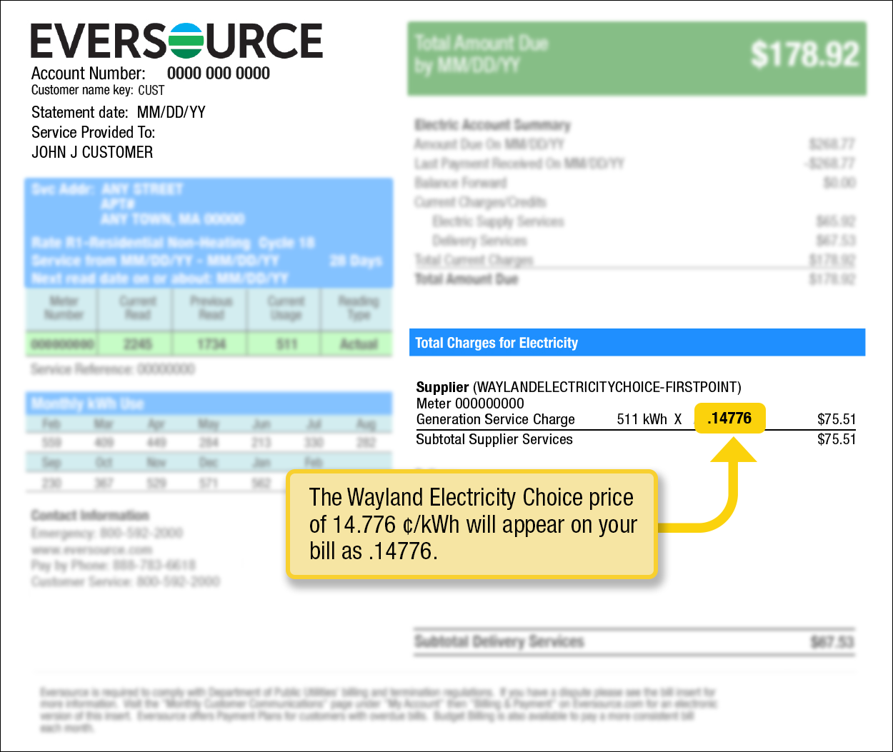
Task: Click the Meter 000000000 line
Action: 470,403
